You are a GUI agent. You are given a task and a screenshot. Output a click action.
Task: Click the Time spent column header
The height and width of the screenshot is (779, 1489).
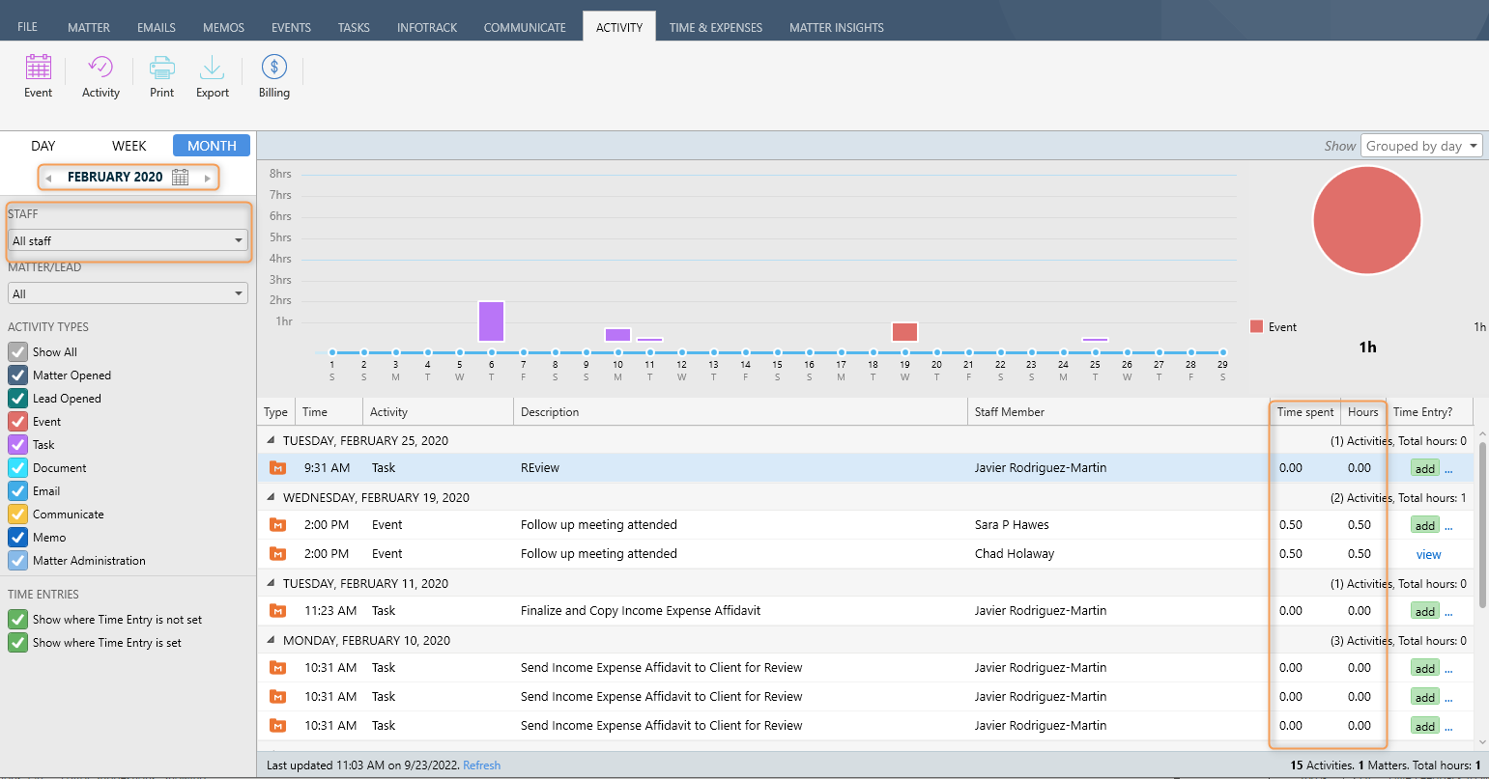[x=1305, y=412]
